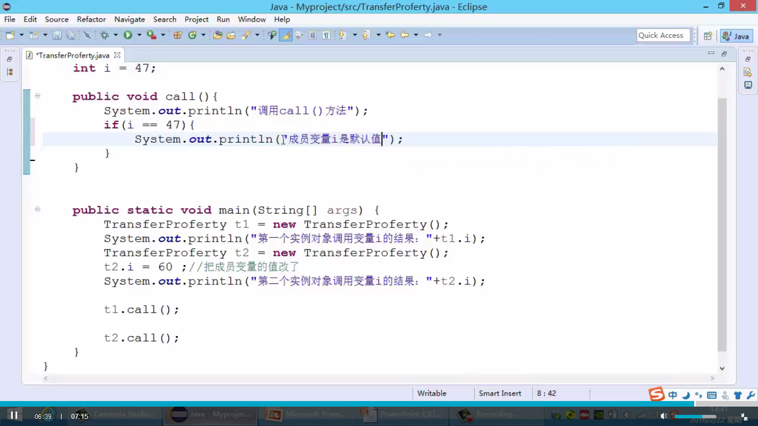The image size is (758, 426).
Task: Open the Navigate menu
Action: (129, 19)
